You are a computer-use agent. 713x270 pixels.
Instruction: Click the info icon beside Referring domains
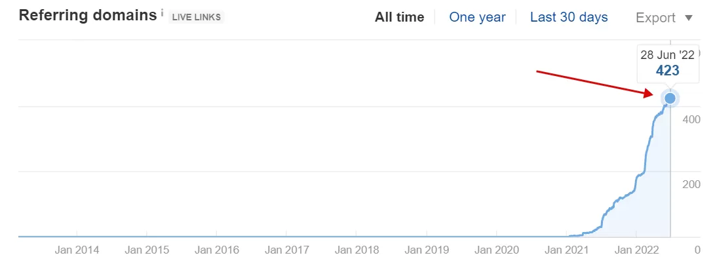[163, 13]
